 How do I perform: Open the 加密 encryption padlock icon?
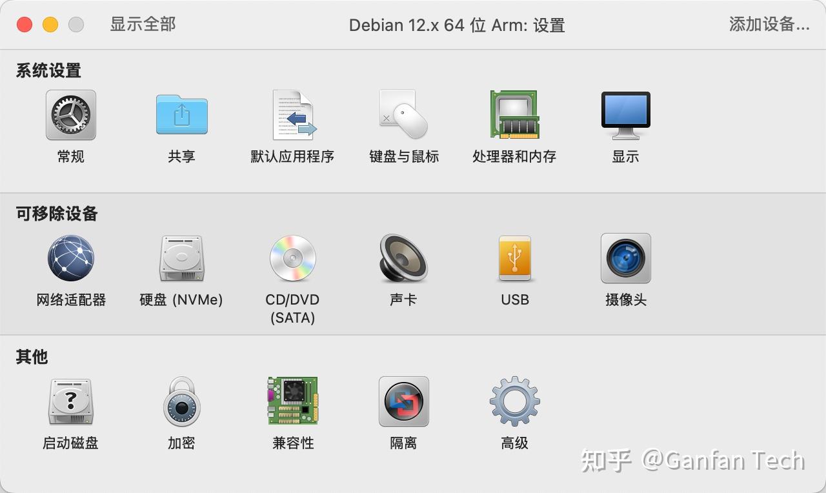tap(181, 402)
